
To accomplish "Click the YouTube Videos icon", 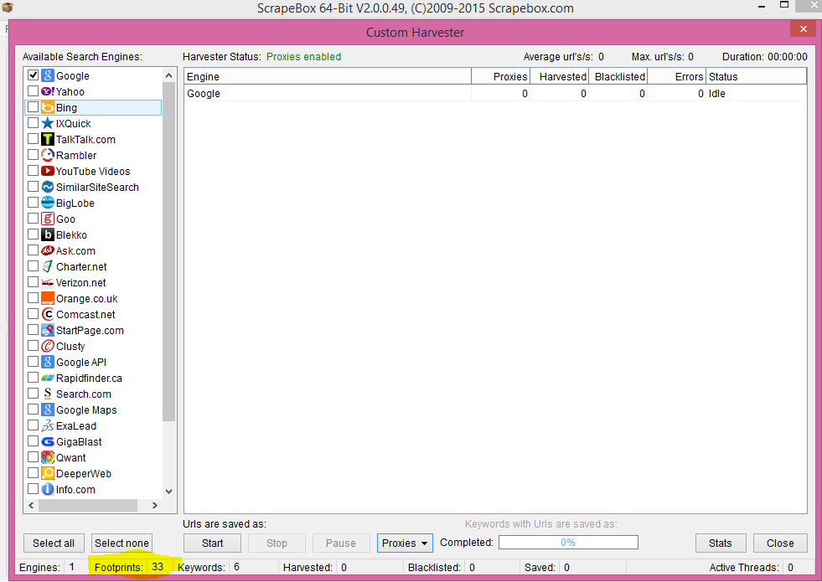I will pyautogui.click(x=48, y=171).
